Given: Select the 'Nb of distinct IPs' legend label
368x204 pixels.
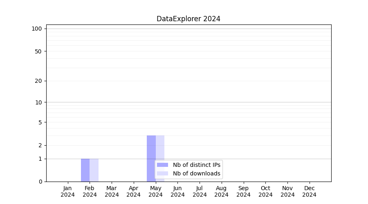Looking at the screenshot, I should 196,165.
